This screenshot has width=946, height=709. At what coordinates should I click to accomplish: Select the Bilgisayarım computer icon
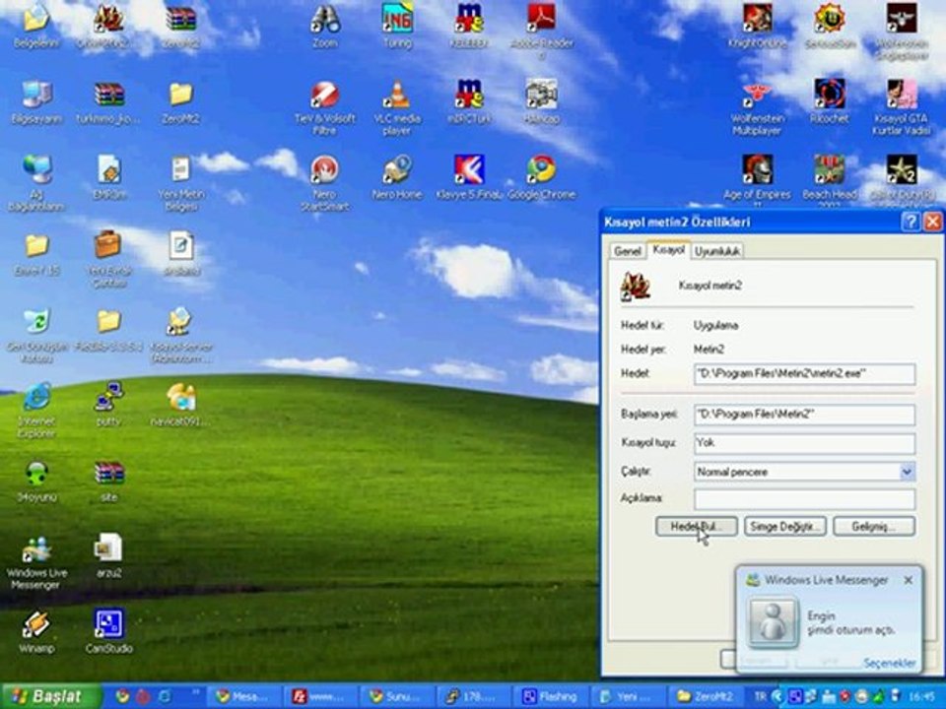tap(36, 95)
